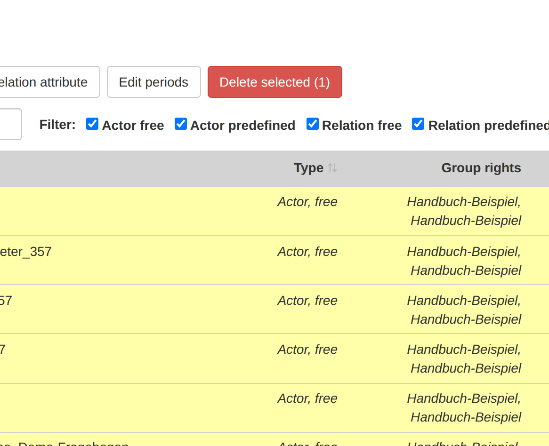Open Edit periods

(153, 82)
